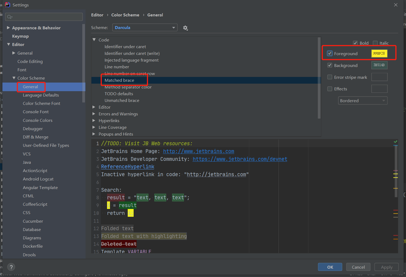Click the devnet community link in preview
Image resolution: width=406 pixels, height=277 pixels.
click(x=240, y=159)
